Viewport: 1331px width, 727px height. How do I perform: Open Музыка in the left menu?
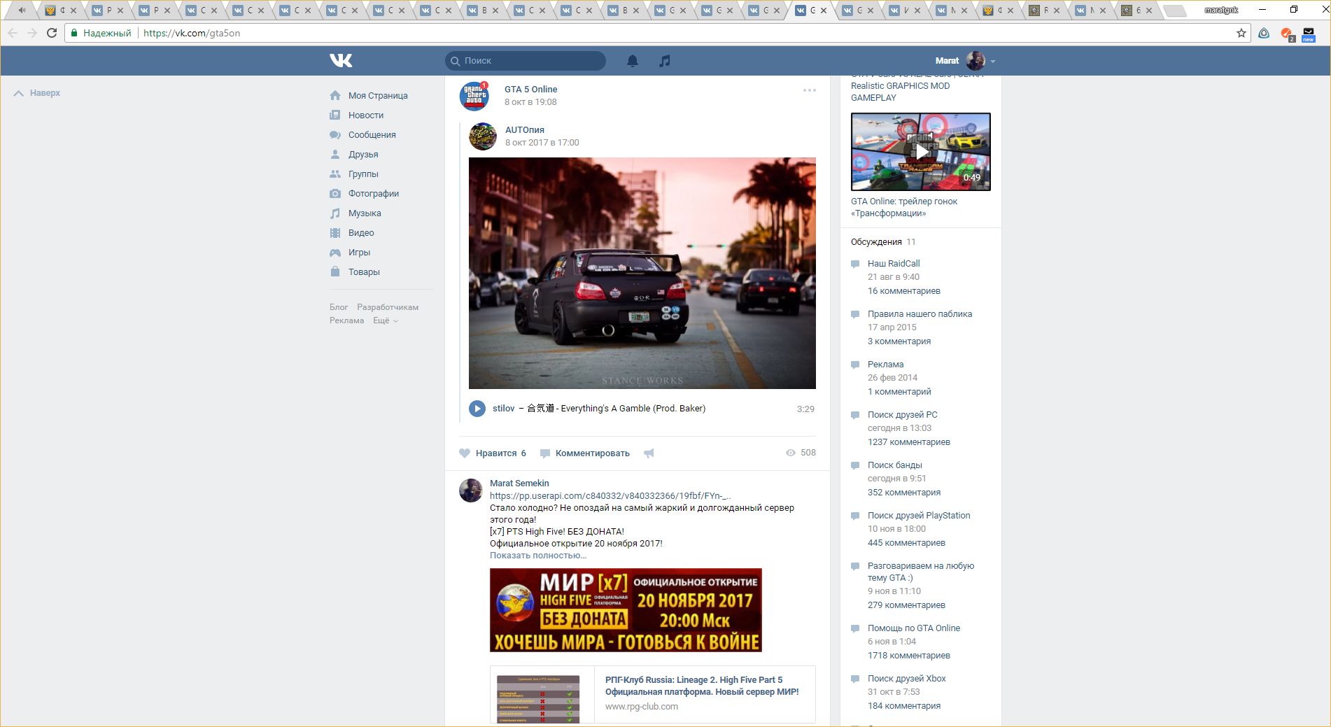[x=364, y=213]
